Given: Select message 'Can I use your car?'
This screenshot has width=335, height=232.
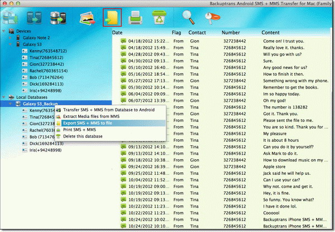Looking at the screenshot, I should pos(281,180).
